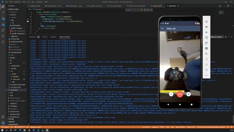Tap emulator toolbar Home circle
234x132 pixels.
(x=206, y=65)
